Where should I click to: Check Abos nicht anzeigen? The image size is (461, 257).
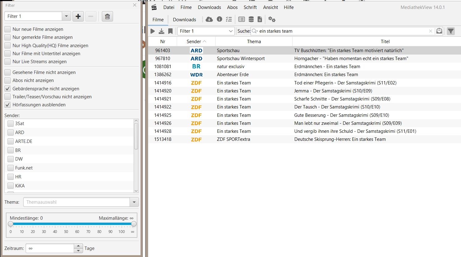[8, 80]
